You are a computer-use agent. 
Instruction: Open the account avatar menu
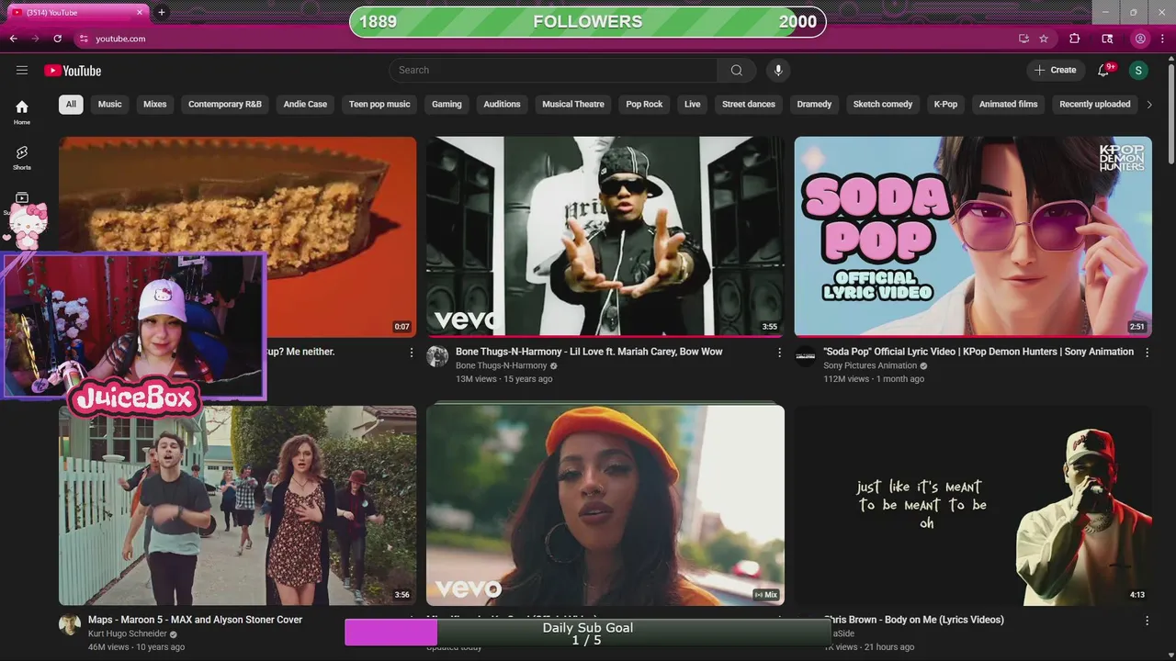pos(1138,71)
